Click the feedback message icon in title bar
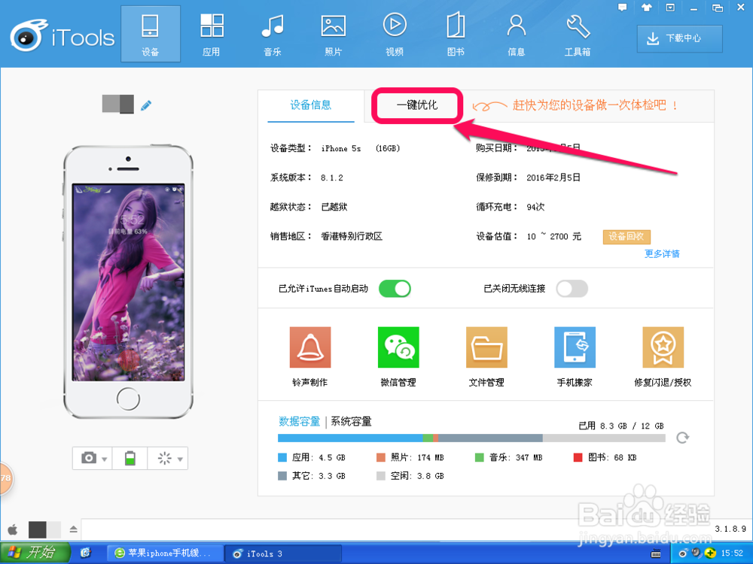Image resolution: width=753 pixels, height=564 pixels. pyautogui.click(x=623, y=8)
